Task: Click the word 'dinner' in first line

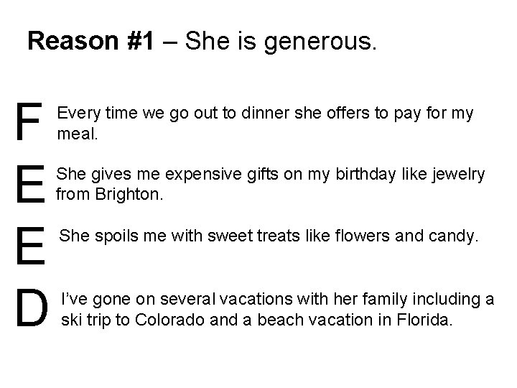Action: 266,113
